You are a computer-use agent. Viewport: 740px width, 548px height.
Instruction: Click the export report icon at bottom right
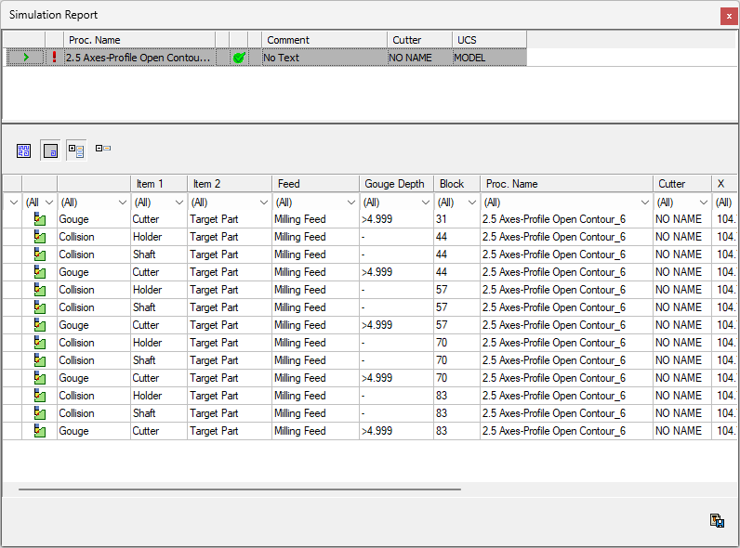click(717, 521)
